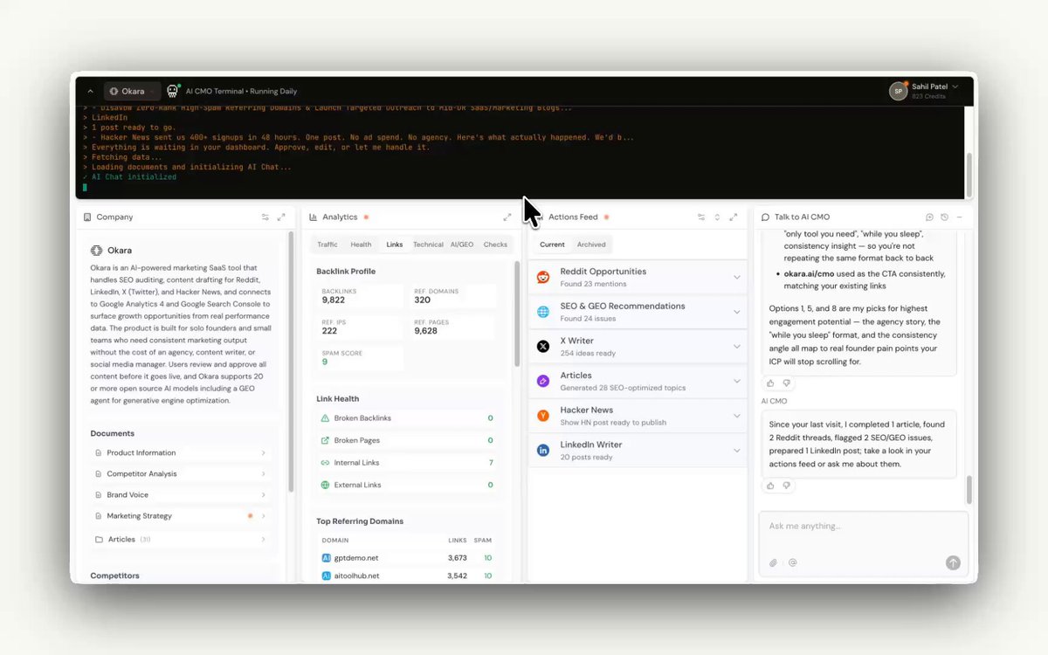Click the terminal panel scrollbar
This screenshot has width=1048, height=655.
(969, 175)
